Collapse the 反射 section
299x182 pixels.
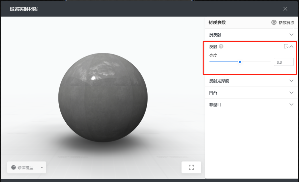click(291, 46)
